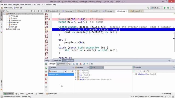Pause program in debug panel

(x=46, y=72)
